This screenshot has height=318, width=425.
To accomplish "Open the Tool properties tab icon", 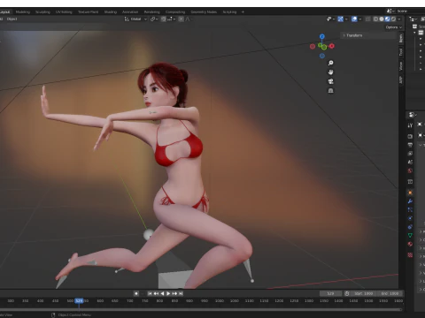I will (410, 125).
